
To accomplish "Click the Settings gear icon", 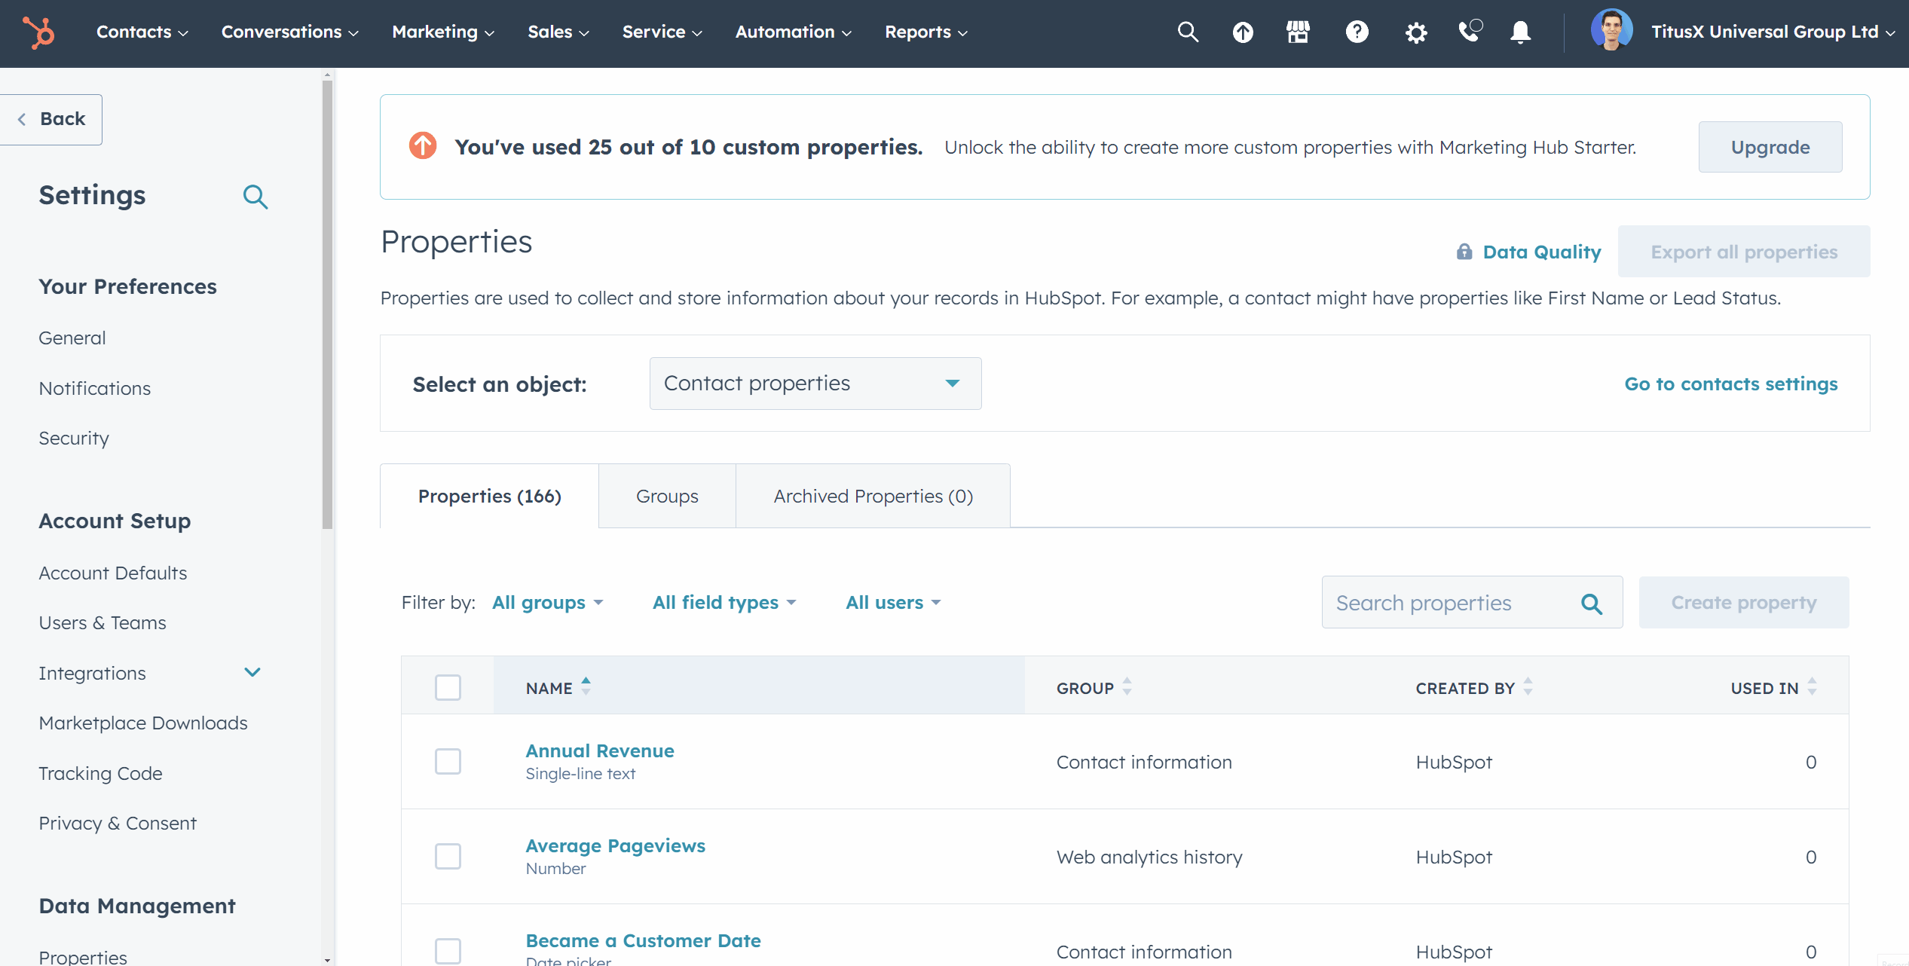I will pyautogui.click(x=1415, y=32).
